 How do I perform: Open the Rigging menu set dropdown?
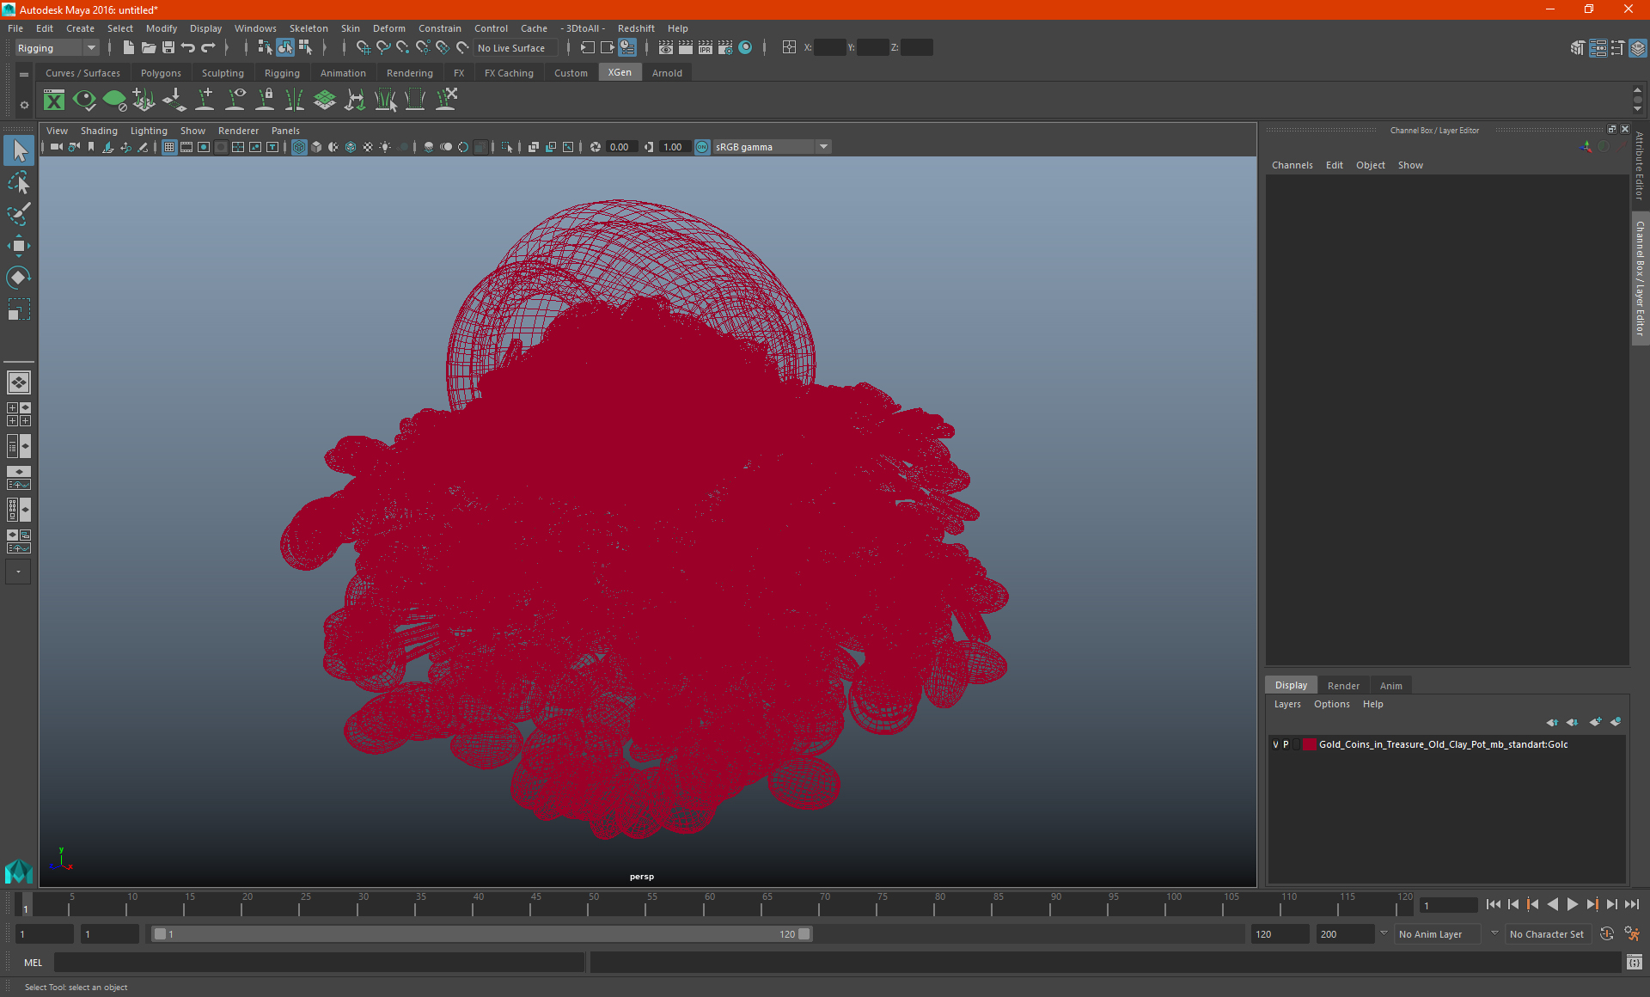click(57, 48)
